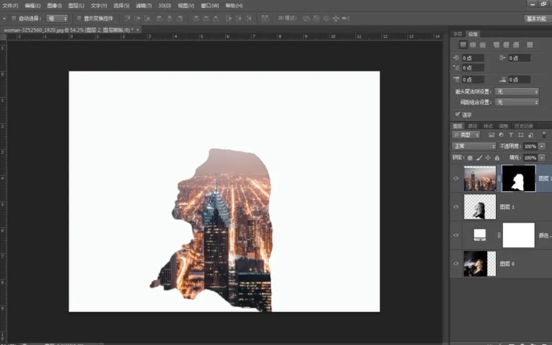Open the 图层(L) menu
This screenshot has width=552, height=345.
tap(76, 6)
